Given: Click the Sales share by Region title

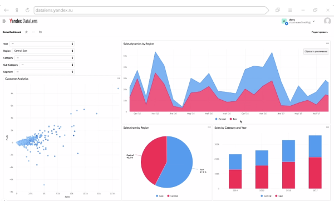Looking at the screenshot, I should tap(136, 127).
